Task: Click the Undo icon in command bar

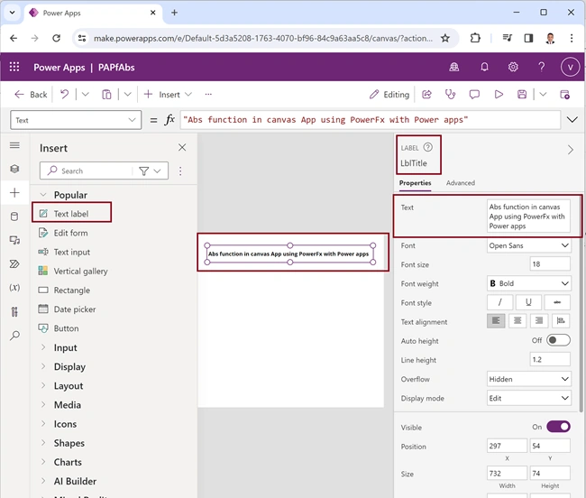Action: [64, 94]
